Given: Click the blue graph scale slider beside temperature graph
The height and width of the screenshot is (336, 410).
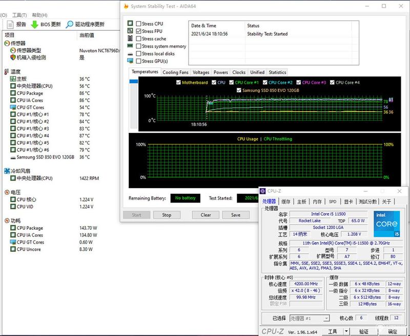Looking at the screenshot, I should pos(134,82).
